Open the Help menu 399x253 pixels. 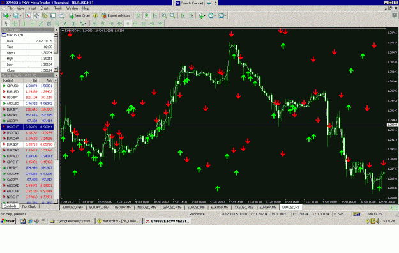[x=86, y=8]
